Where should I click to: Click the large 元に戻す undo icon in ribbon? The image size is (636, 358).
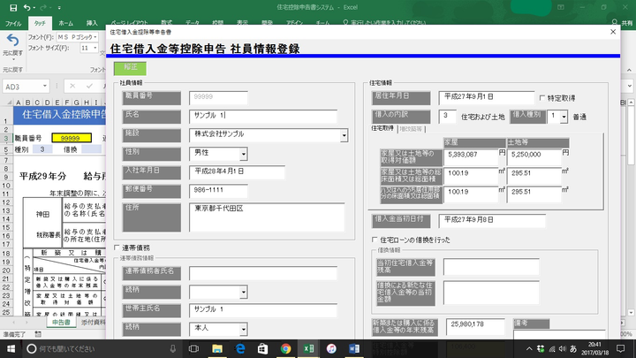pyautogui.click(x=12, y=40)
